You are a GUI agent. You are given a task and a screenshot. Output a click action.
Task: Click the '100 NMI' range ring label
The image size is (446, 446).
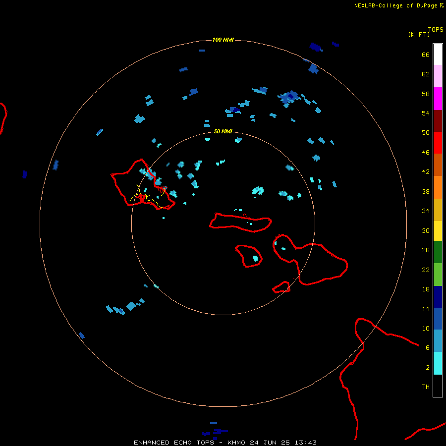[223, 40]
